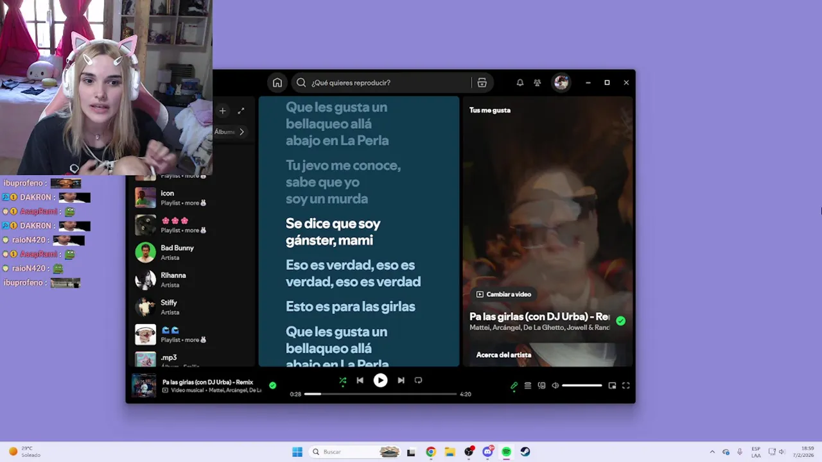Open weather widget showing Soleado
Screen dimensions: 822x462
24,452
